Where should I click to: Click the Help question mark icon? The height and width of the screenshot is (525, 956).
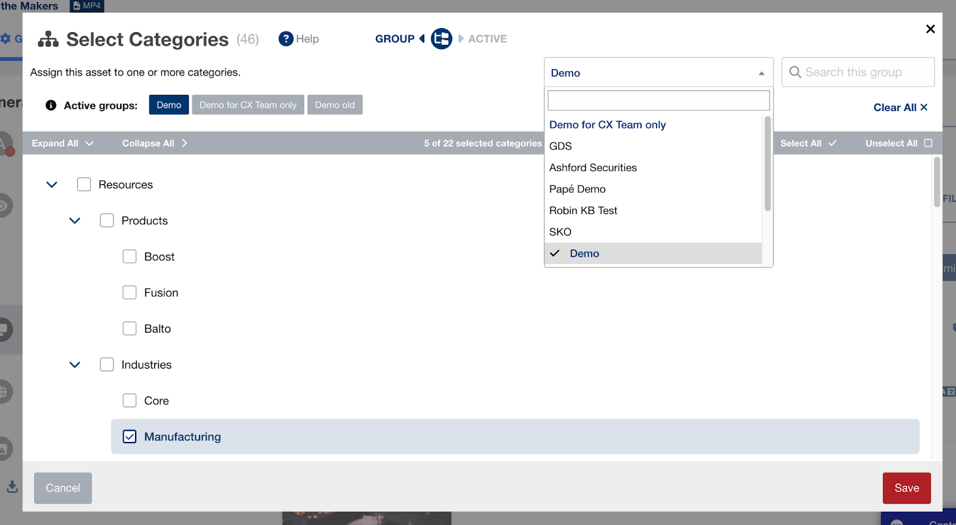pos(286,39)
